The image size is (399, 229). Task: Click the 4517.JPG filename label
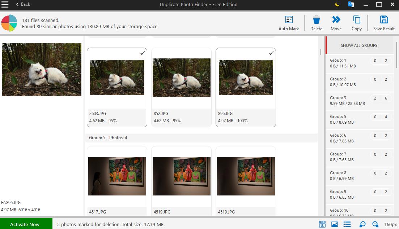tap(97, 212)
